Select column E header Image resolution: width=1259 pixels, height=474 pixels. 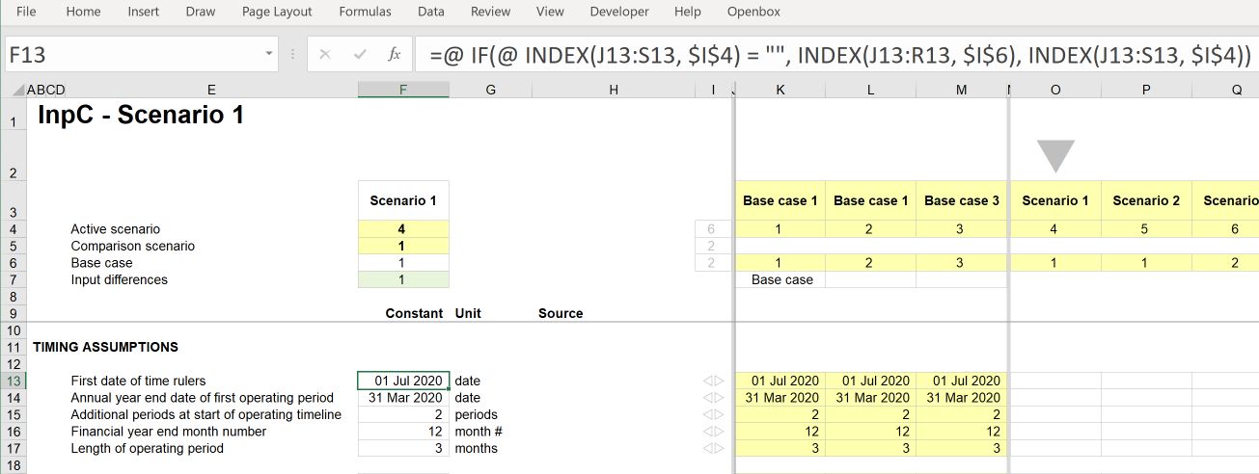pyautogui.click(x=211, y=90)
